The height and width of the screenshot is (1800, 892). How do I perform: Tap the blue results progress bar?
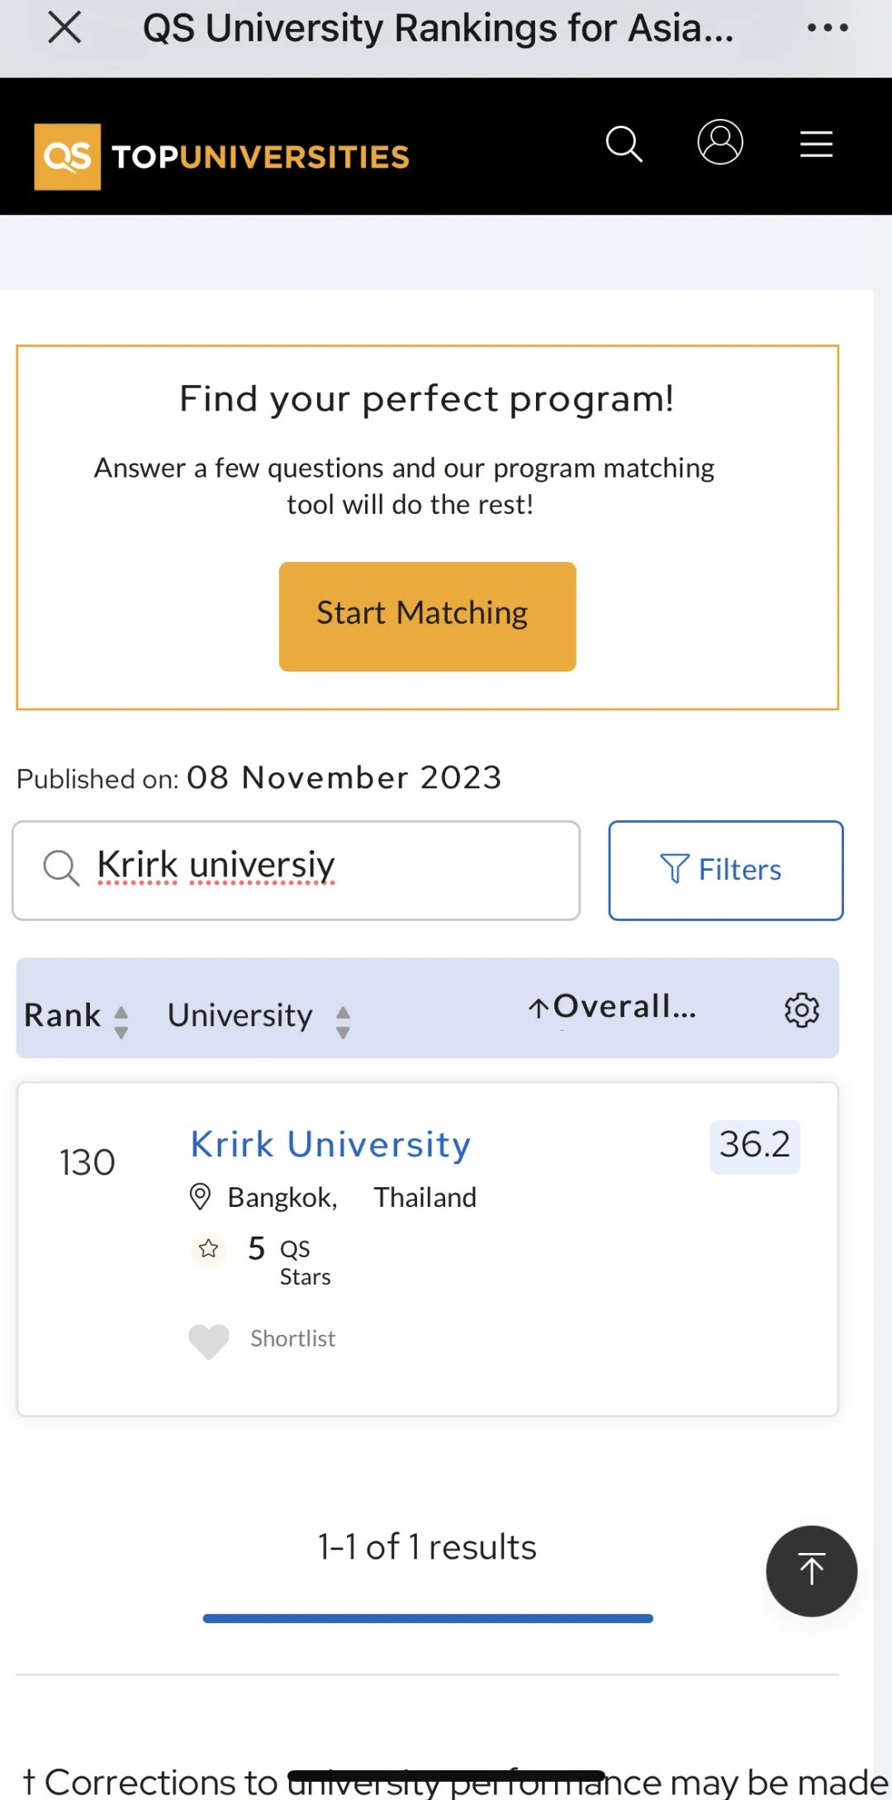click(428, 1618)
